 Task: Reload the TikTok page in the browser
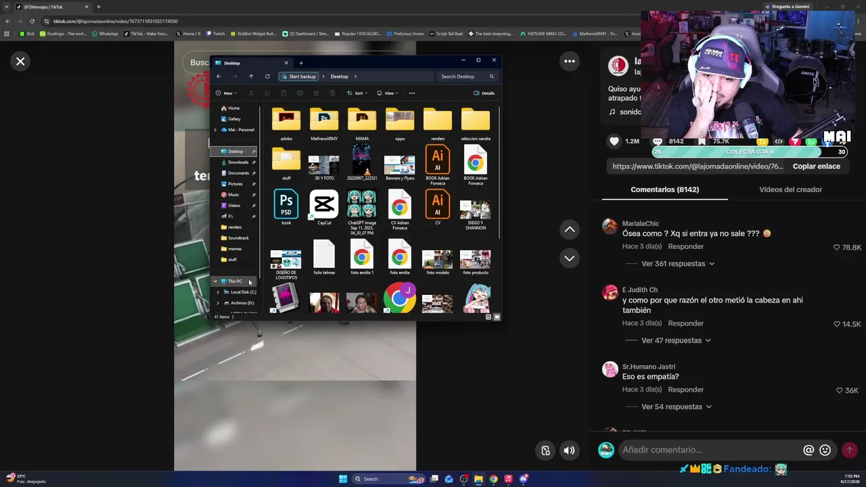(32, 21)
